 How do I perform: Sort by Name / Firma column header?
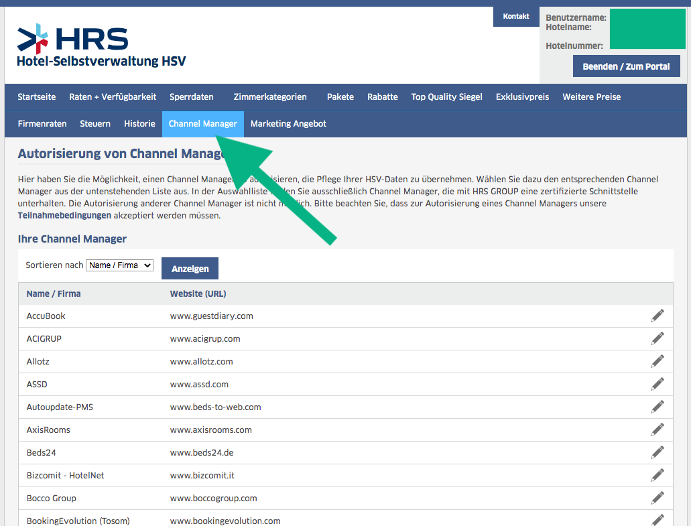[54, 294]
